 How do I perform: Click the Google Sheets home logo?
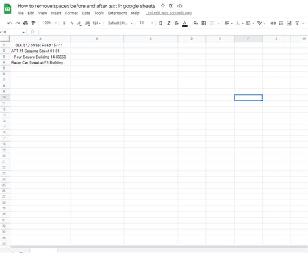pos(8,9)
